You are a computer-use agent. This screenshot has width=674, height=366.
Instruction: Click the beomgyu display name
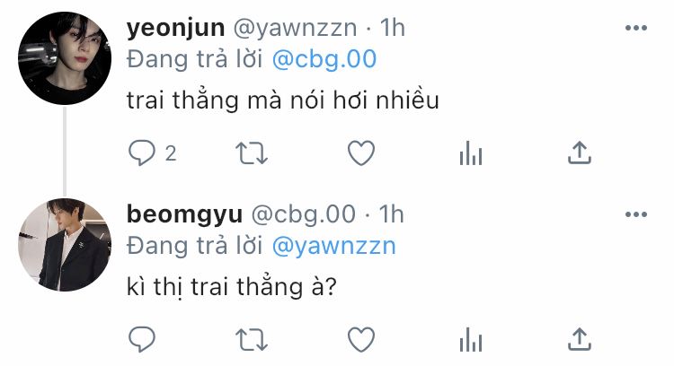(x=184, y=214)
